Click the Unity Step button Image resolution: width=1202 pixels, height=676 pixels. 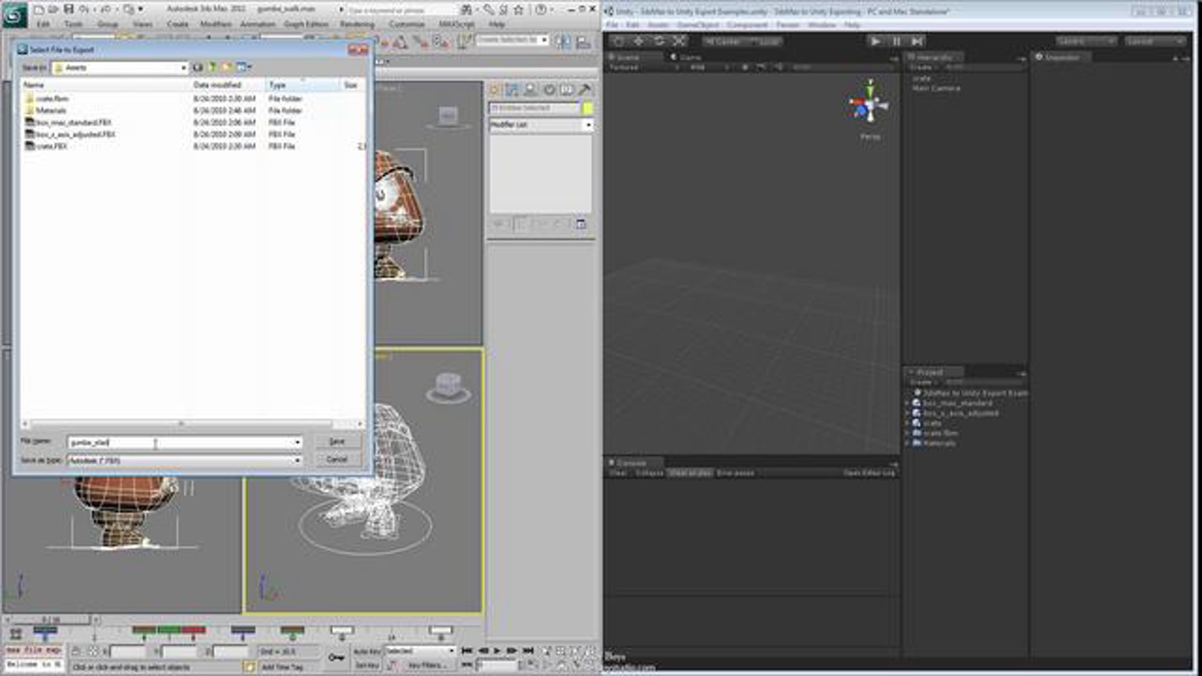click(x=917, y=41)
